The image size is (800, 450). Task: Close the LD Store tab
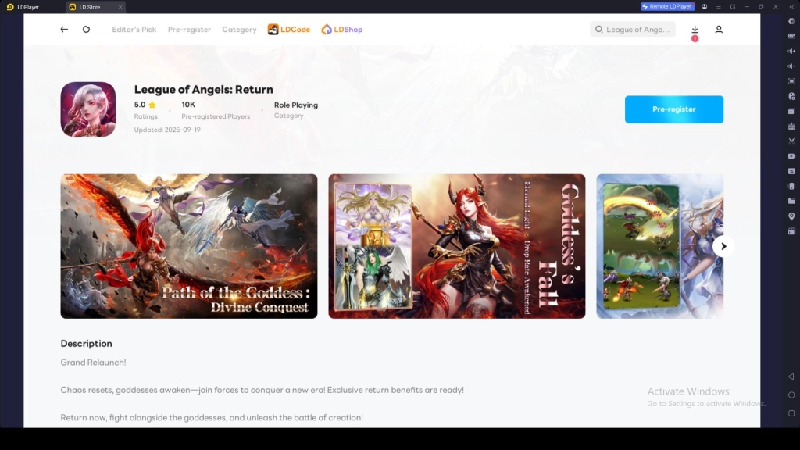[120, 7]
